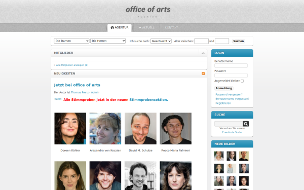The width and height of the screenshot is (304, 190).
Task: Open middle thumbnail in Neue Bilder third row
Action: (232, 181)
